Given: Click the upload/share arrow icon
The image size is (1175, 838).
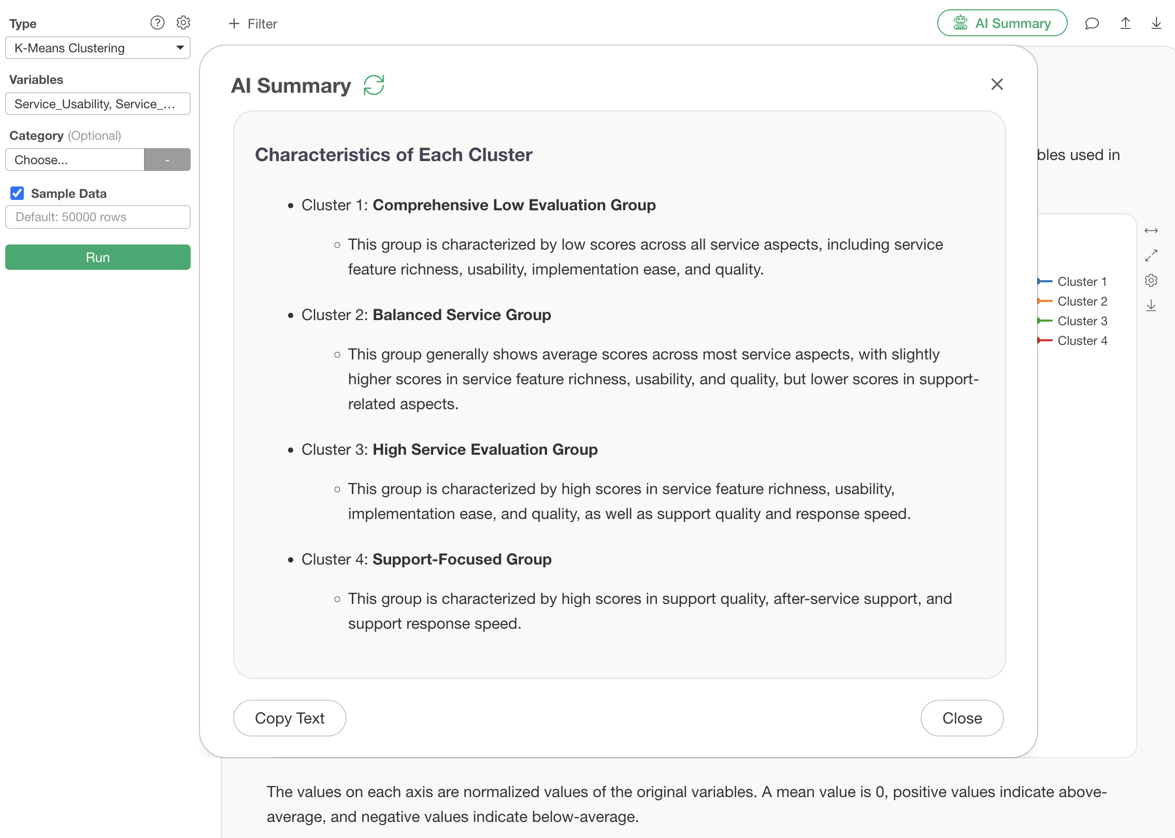Looking at the screenshot, I should coord(1125,24).
